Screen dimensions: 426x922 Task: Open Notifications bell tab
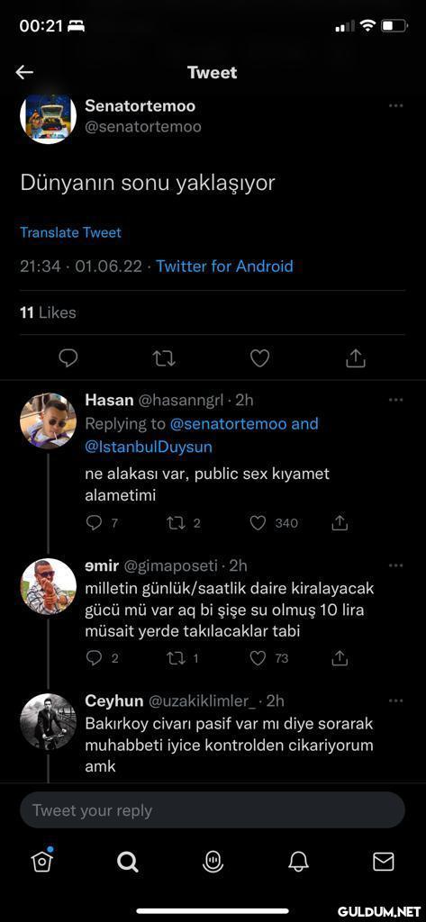[298, 862]
